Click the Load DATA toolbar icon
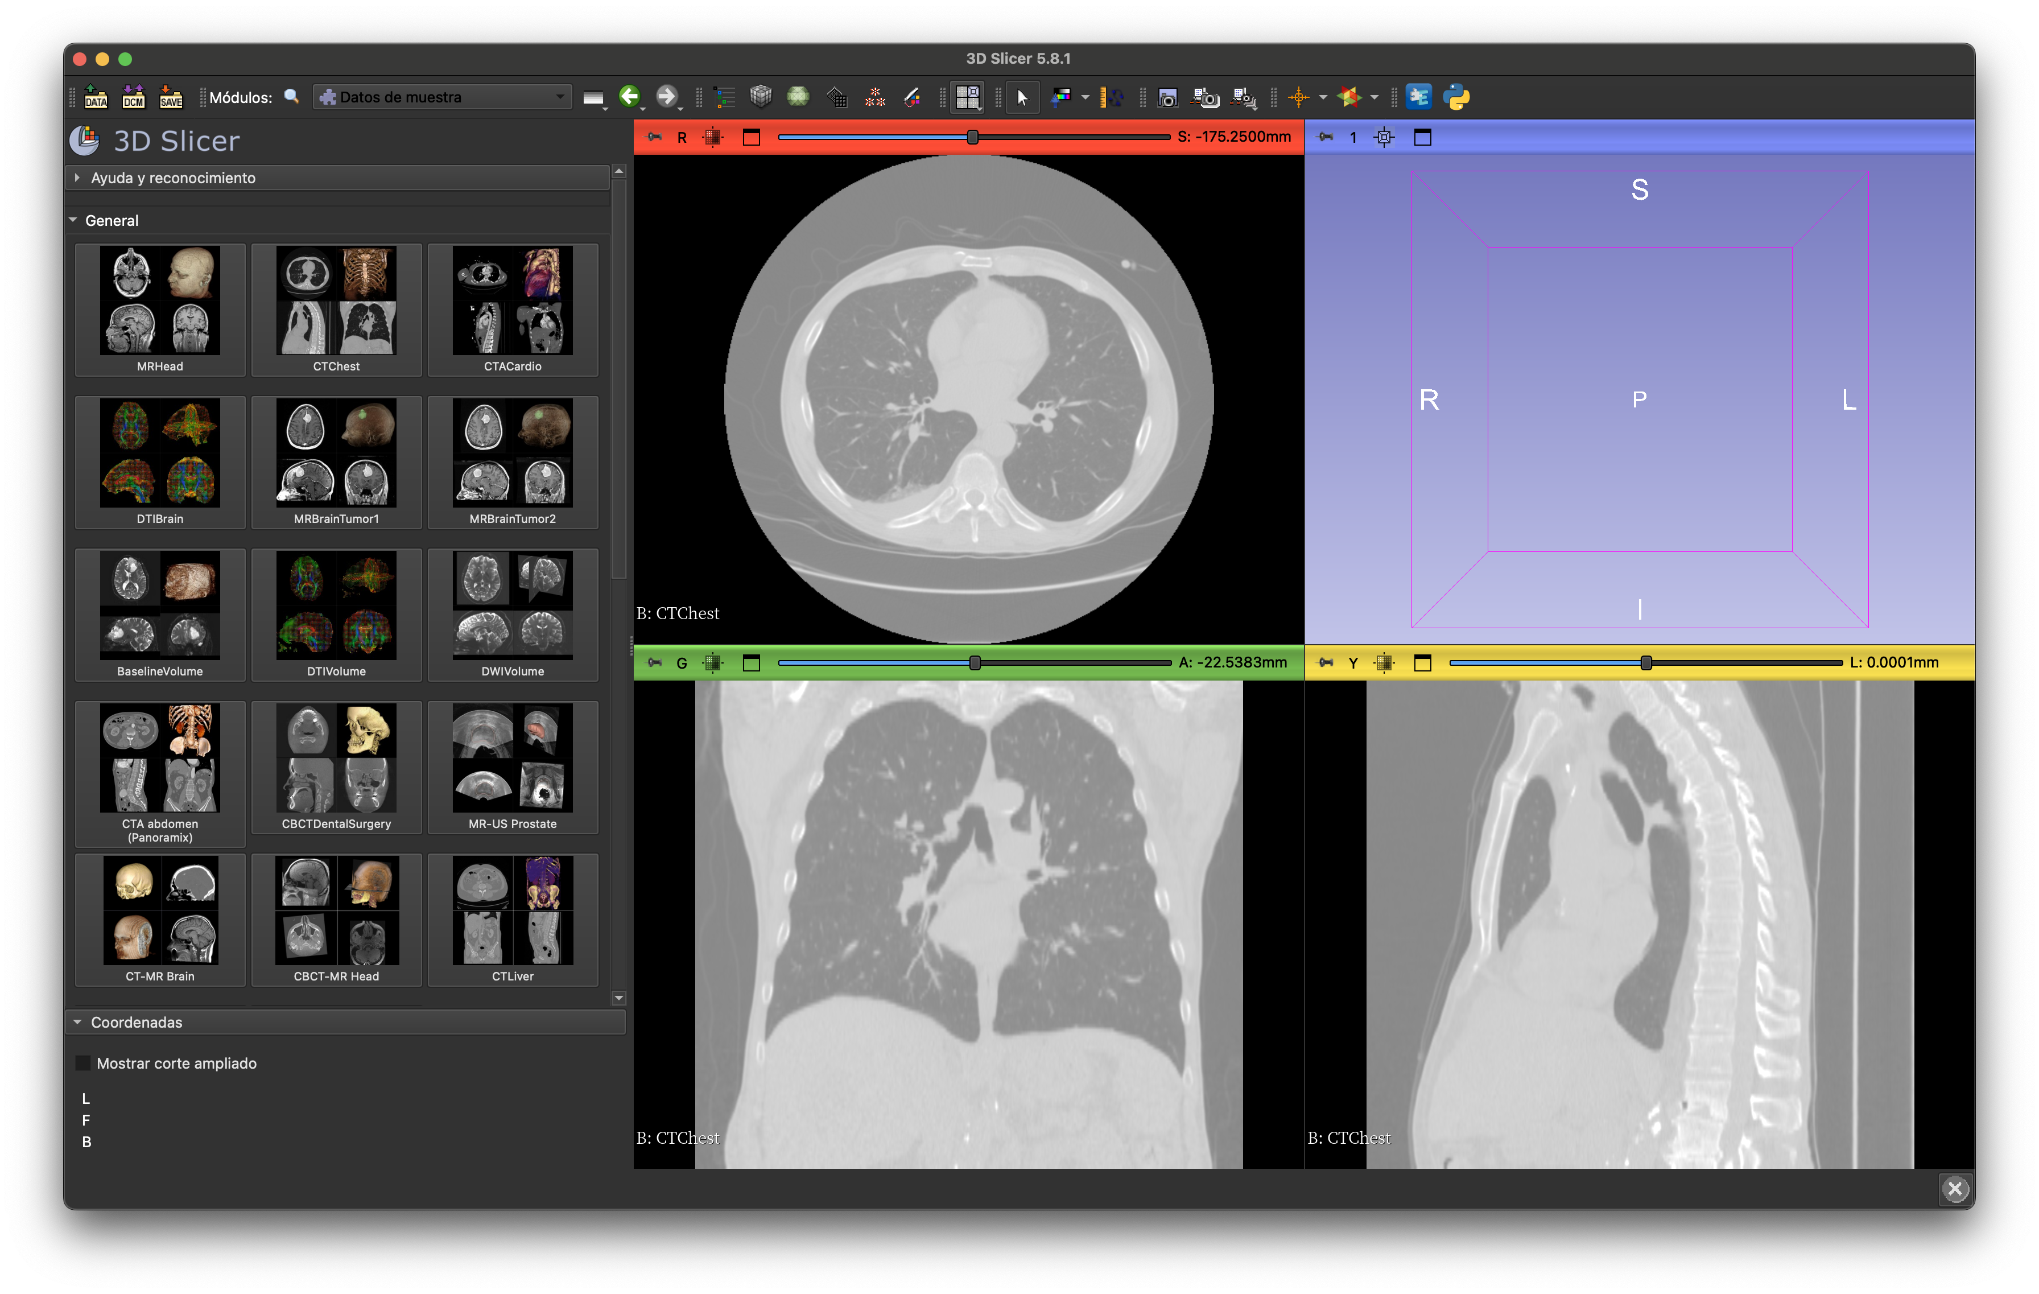 (96, 97)
